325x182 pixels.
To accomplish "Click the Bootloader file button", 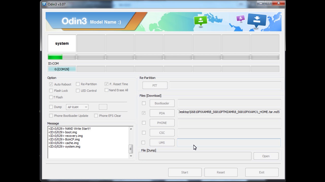I will (x=162, y=103).
